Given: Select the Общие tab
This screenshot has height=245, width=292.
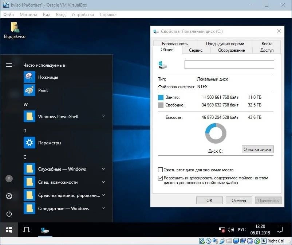Looking at the screenshot, I should [167, 50].
